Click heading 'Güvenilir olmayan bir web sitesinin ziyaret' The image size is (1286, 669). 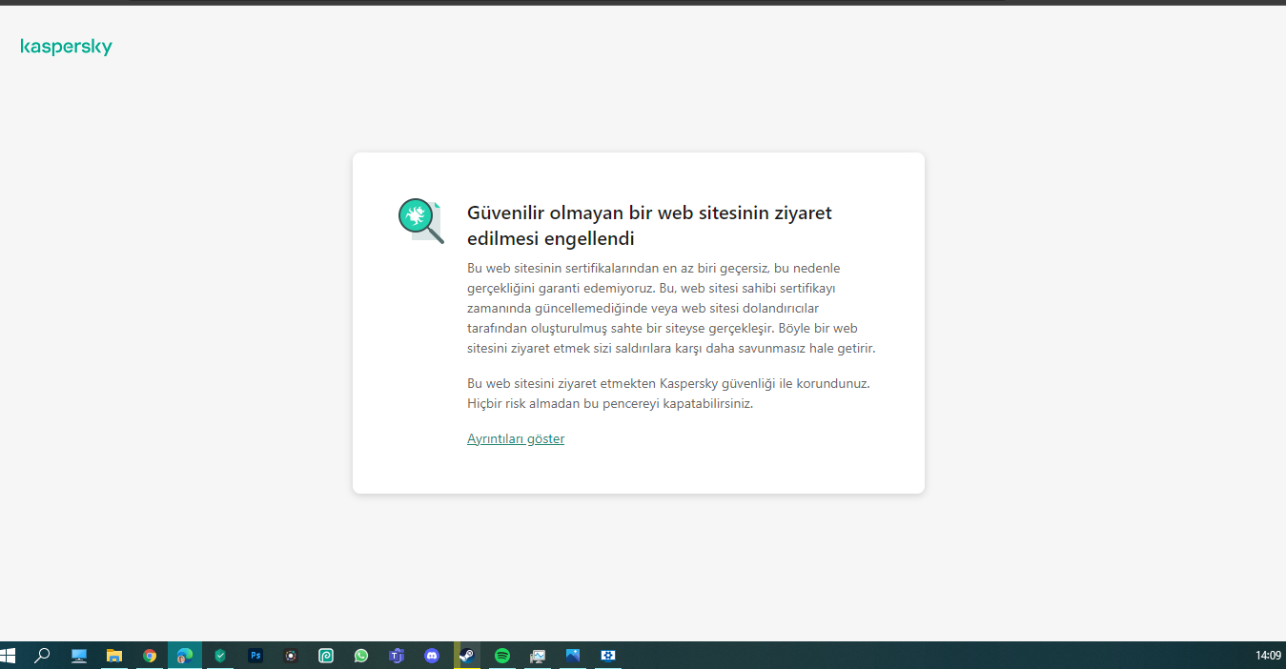coord(649,213)
